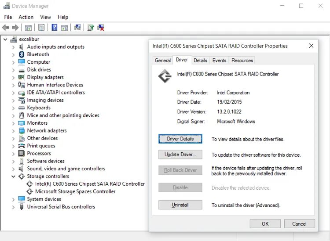Click Cancel in Properties dialog
Viewport: 330px width, 241px height.
(x=300, y=224)
